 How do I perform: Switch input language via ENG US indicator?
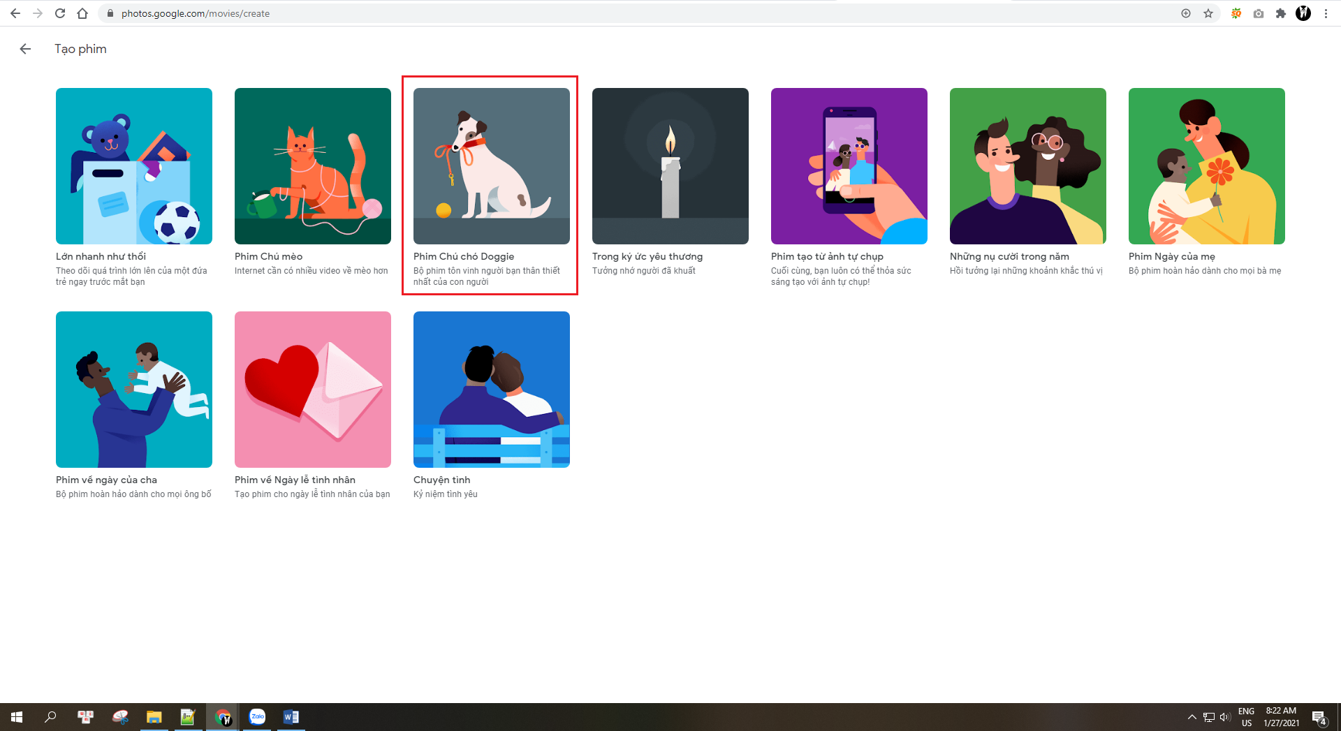pos(1246,716)
